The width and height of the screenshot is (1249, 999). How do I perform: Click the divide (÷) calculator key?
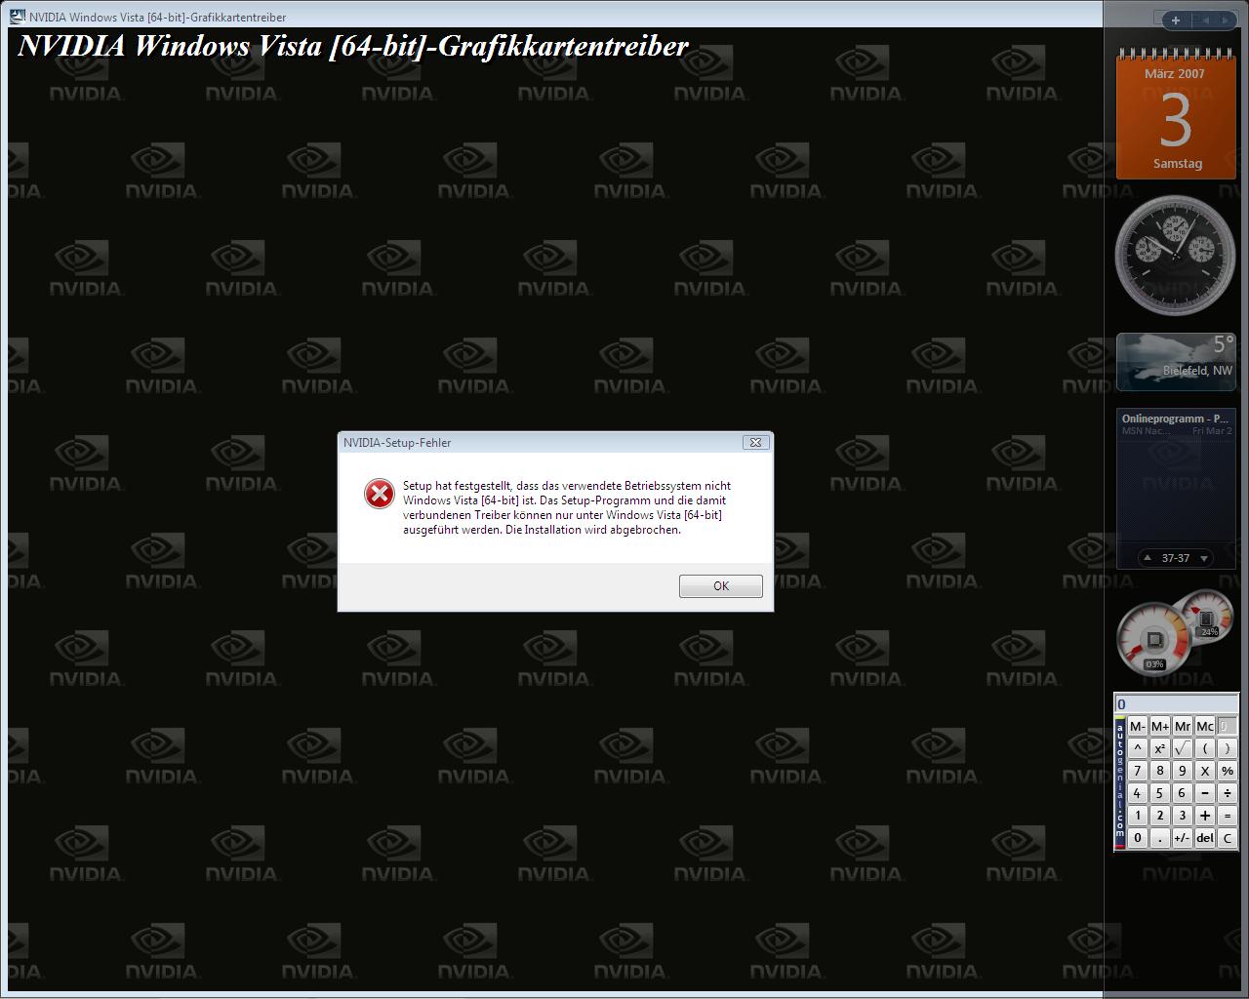pyautogui.click(x=1228, y=793)
